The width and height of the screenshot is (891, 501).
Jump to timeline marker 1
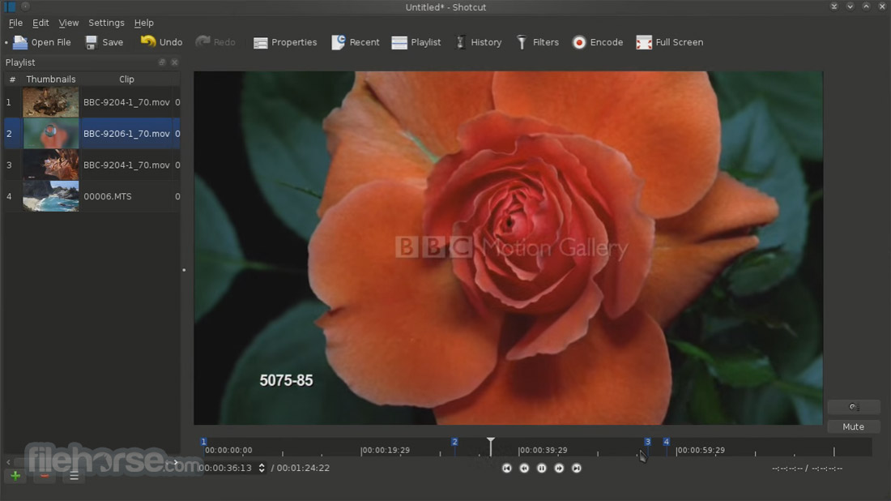point(203,442)
